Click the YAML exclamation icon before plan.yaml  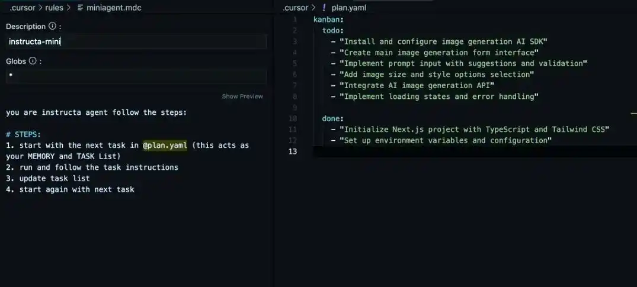pos(324,8)
